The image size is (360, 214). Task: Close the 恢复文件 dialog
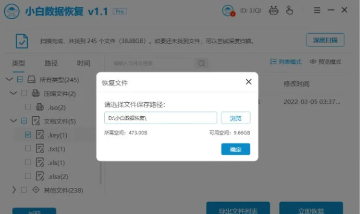click(248, 82)
